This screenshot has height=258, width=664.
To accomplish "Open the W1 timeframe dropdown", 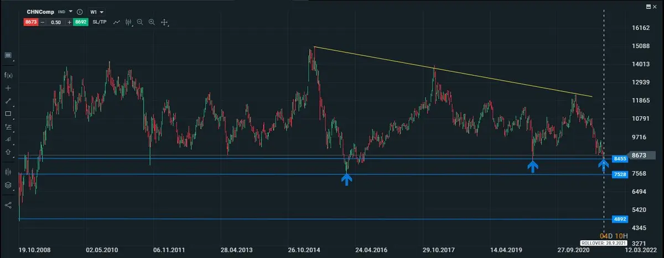I will pos(97,12).
